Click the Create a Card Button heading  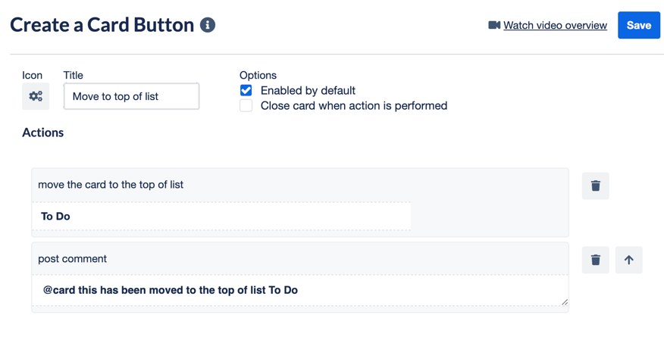tap(102, 25)
